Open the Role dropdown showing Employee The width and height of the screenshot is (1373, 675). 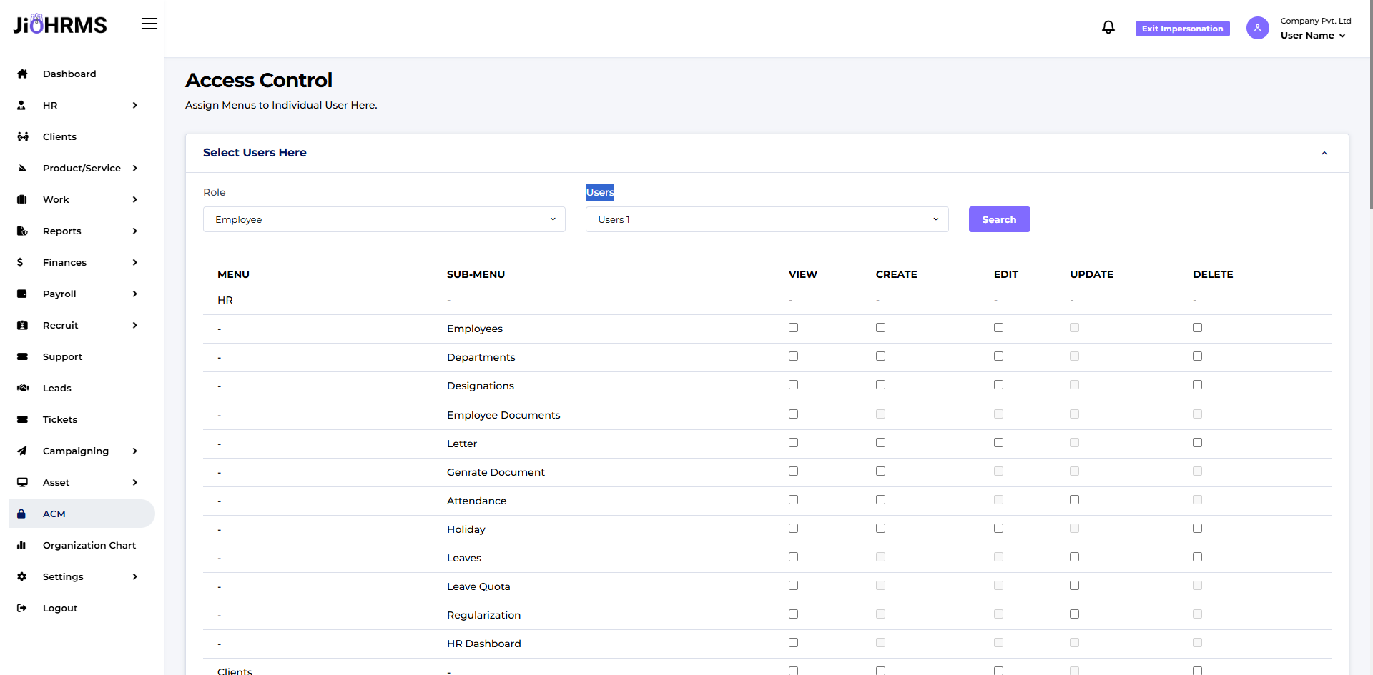(384, 219)
